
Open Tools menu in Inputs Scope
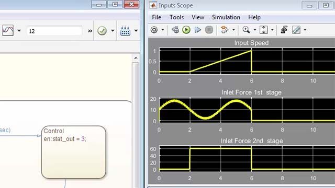point(176,17)
